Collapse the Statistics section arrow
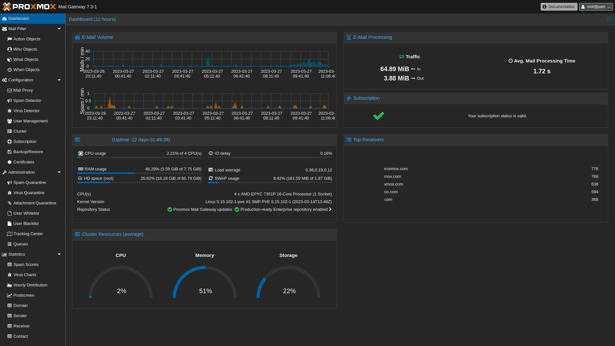This screenshot has width=615, height=346. coord(59,254)
